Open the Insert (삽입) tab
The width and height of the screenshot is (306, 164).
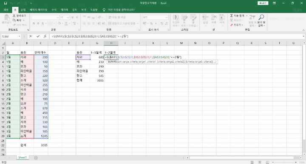point(23,10)
